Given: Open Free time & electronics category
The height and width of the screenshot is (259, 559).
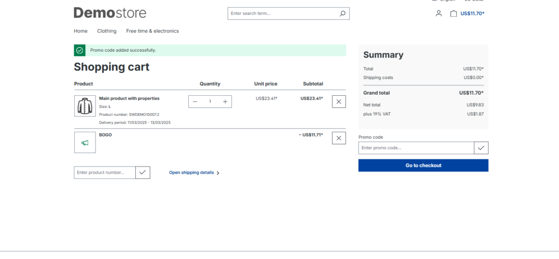Looking at the screenshot, I should [x=152, y=31].
